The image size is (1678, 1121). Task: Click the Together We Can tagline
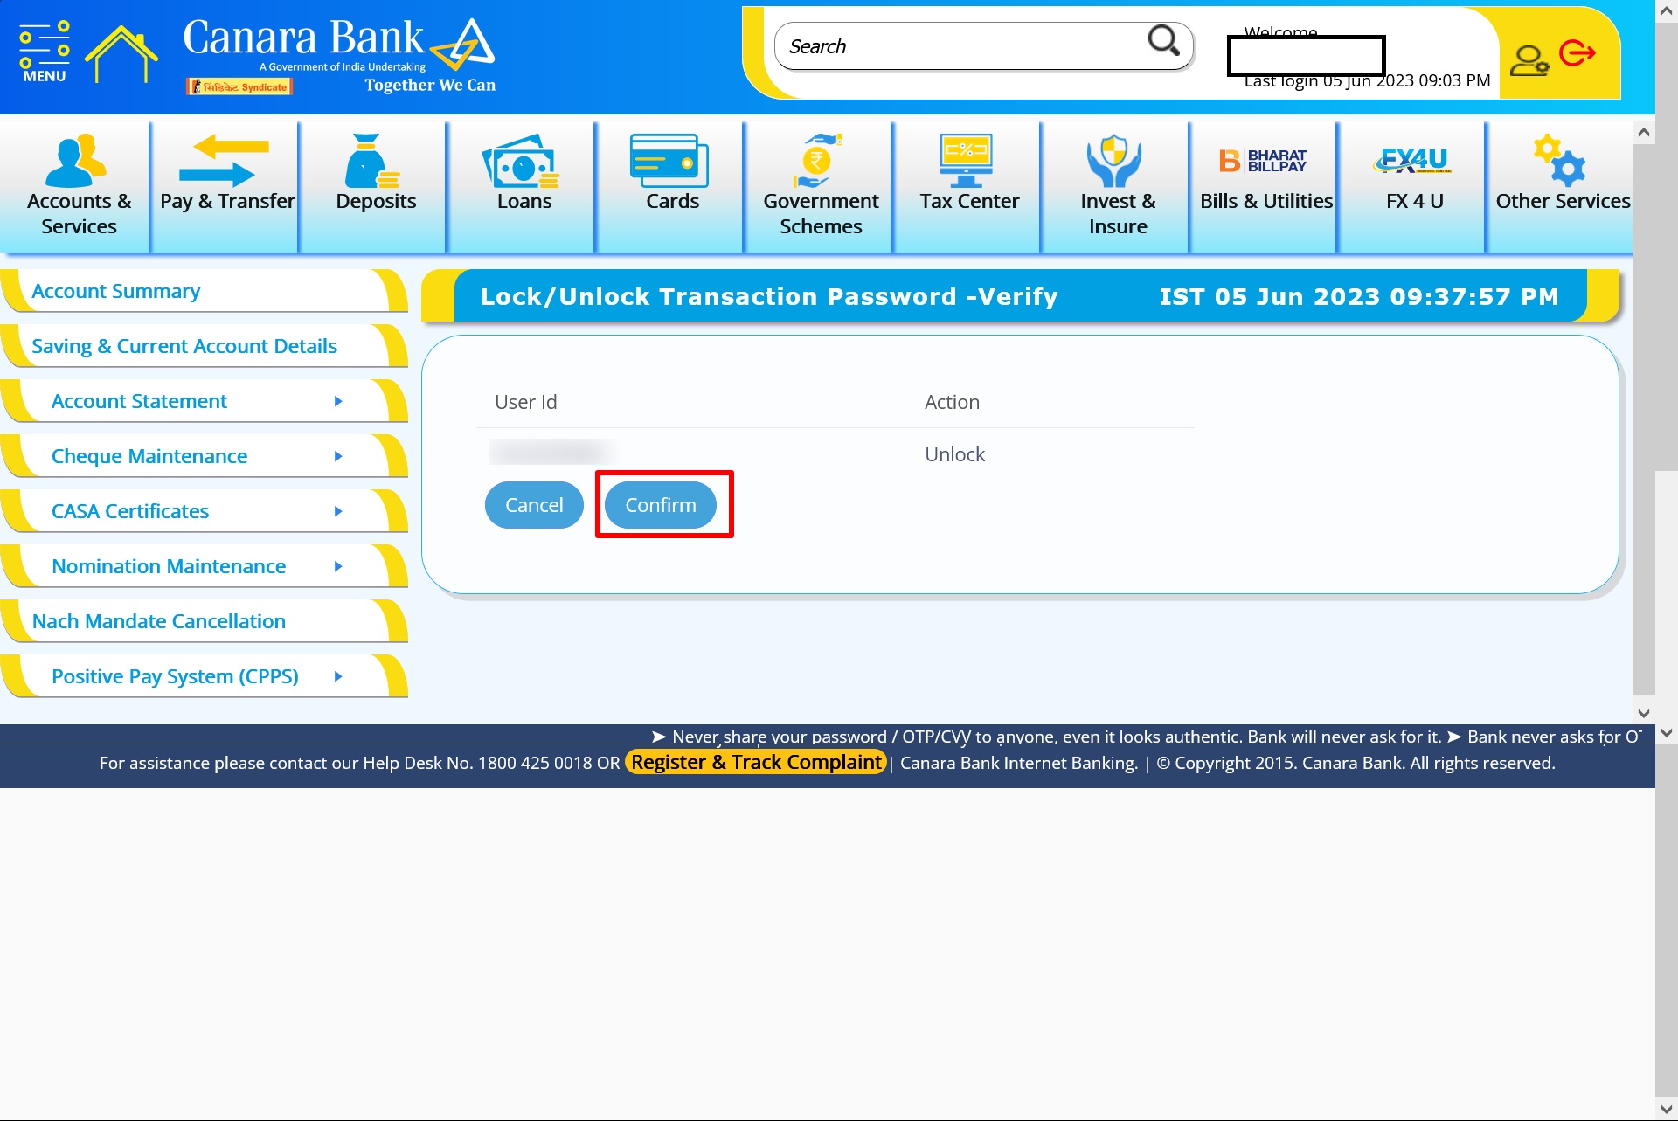[x=430, y=86]
